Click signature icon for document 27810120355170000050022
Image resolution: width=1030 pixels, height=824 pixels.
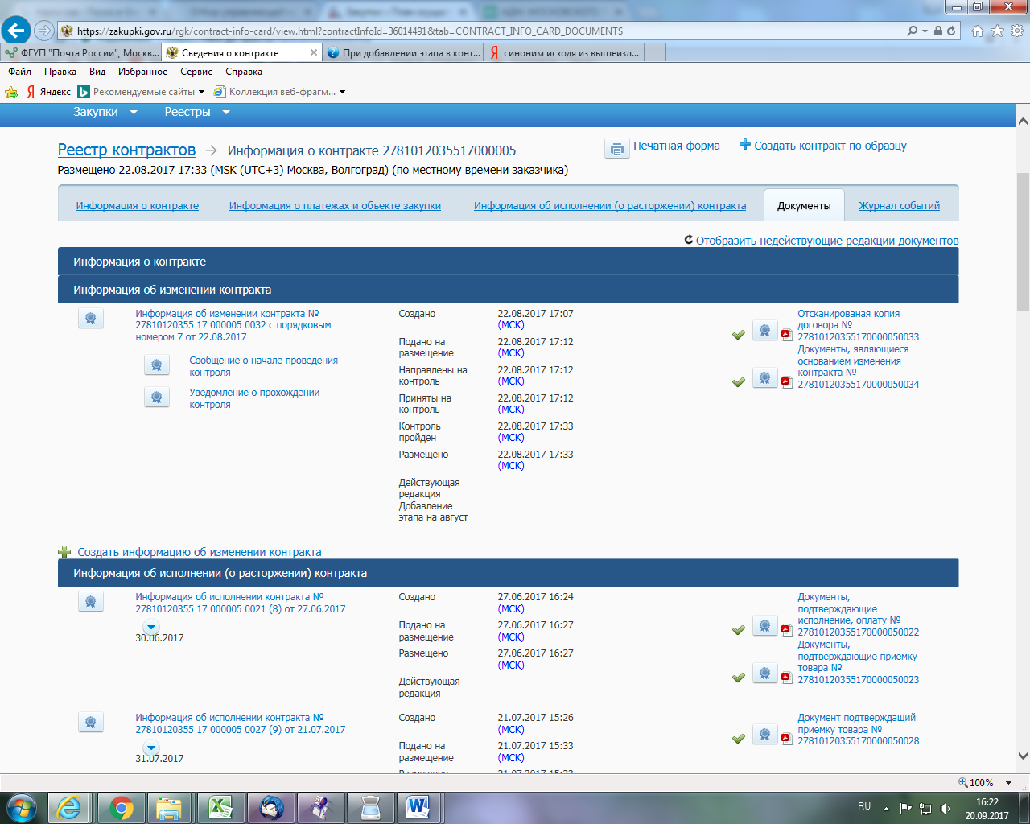(765, 626)
